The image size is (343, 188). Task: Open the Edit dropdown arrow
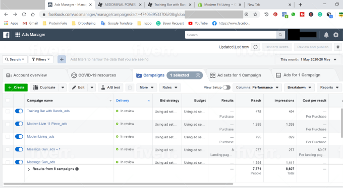(x=92, y=87)
